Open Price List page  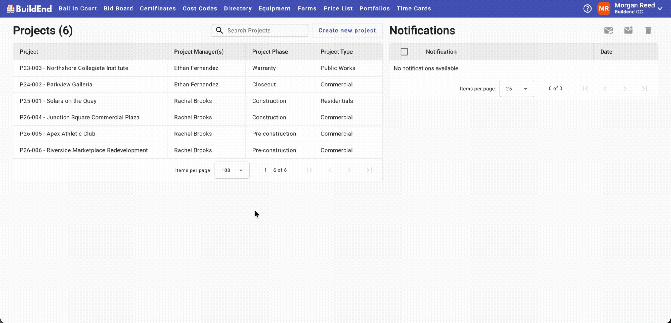pos(338,9)
